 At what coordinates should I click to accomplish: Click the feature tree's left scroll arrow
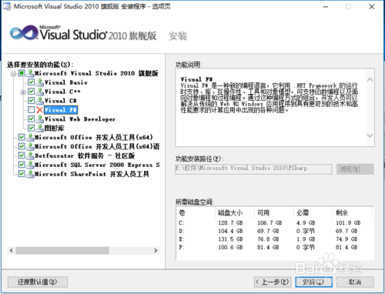pos(12,250)
